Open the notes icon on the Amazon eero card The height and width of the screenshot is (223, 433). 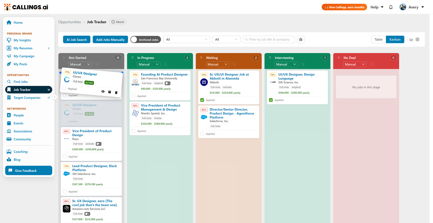click(x=87, y=214)
